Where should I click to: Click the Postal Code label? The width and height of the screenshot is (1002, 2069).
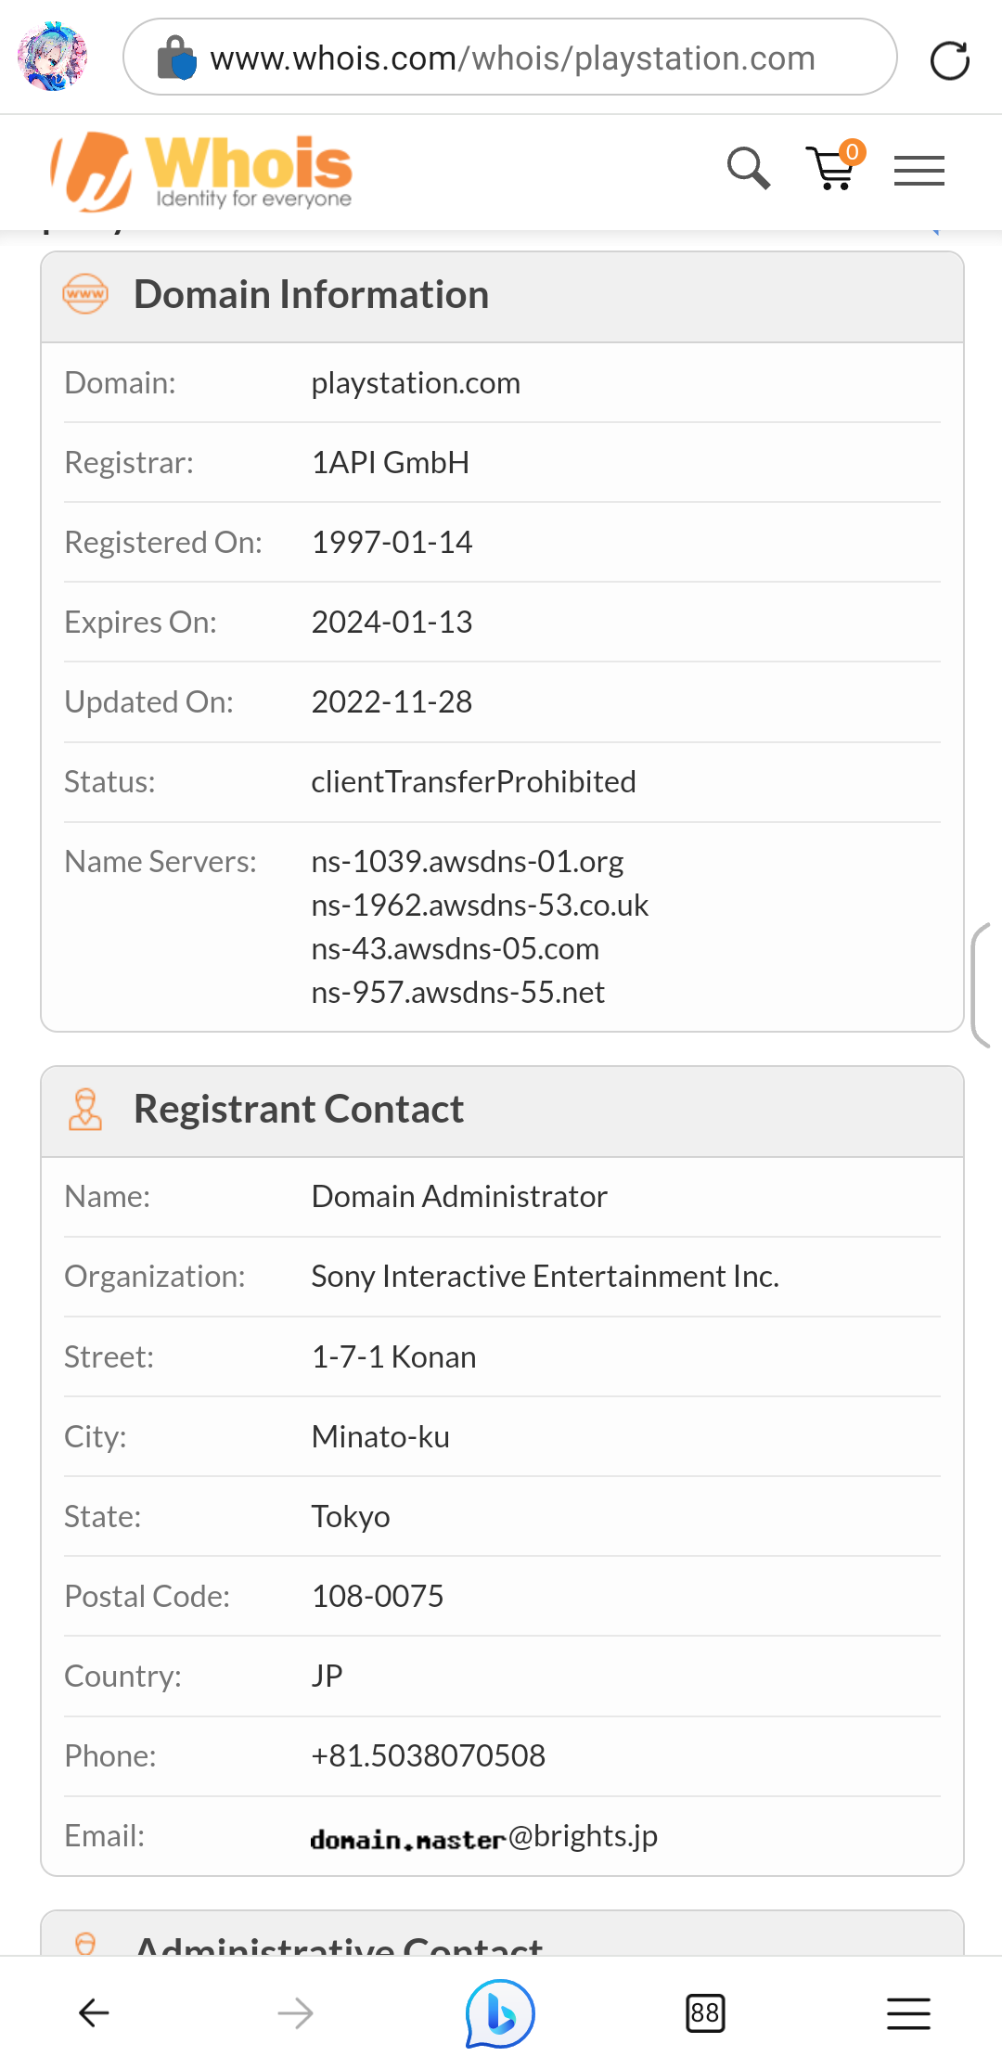(x=148, y=1596)
